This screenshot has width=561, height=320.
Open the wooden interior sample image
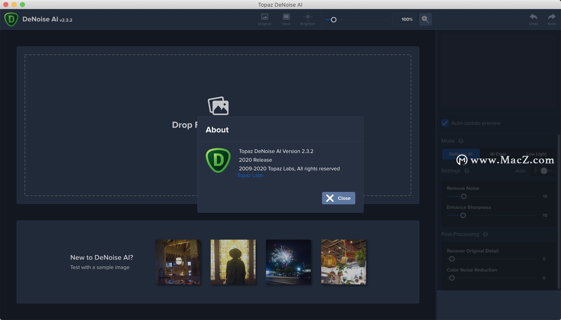pos(178,262)
